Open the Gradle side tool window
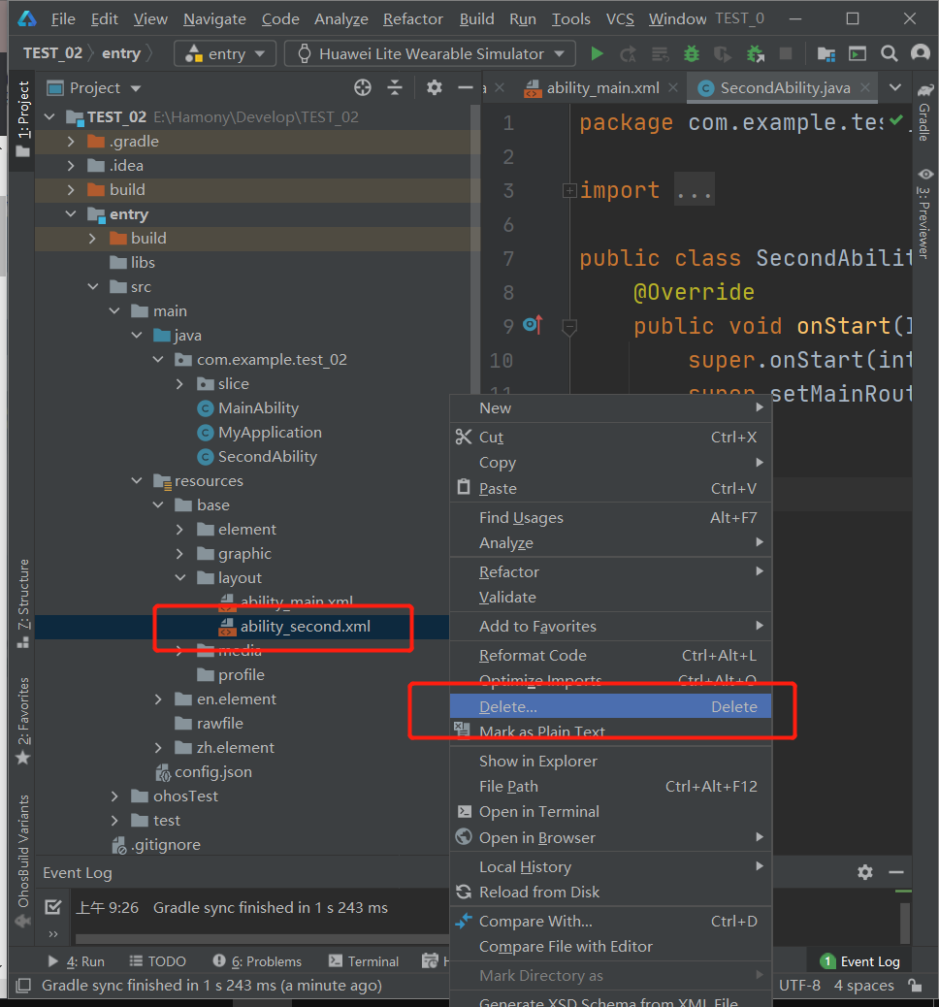This screenshot has height=1007, width=939. [924, 114]
